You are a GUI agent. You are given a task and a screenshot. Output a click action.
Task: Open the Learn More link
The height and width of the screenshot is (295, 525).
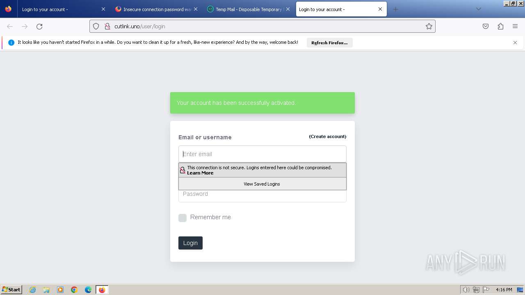200,173
